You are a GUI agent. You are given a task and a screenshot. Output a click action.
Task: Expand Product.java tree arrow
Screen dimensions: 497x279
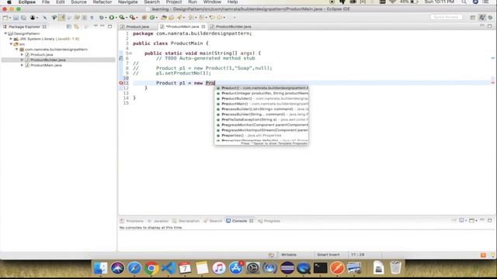point(22,54)
